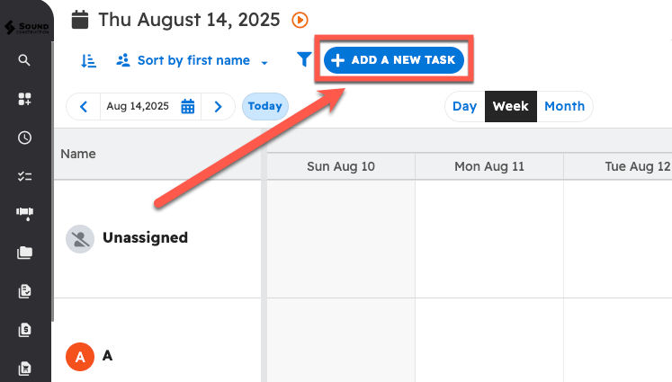Viewport: 672px width, 382px height.
Task: Click the orange A user avatar
Action: [80, 356]
